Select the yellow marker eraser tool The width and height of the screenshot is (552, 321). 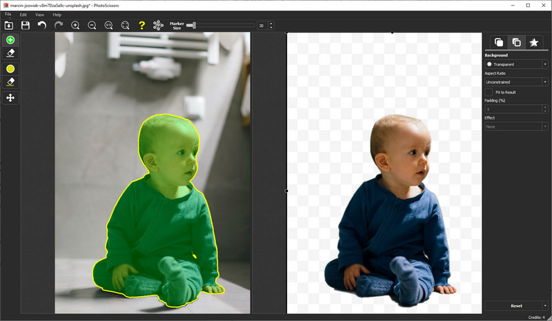10,82
